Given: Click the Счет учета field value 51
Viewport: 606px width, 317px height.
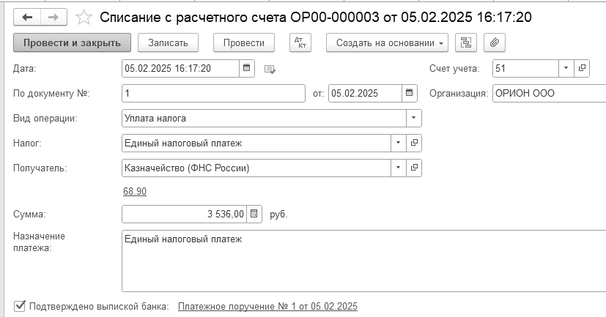Looking at the screenshot, I should click(526, 68).
